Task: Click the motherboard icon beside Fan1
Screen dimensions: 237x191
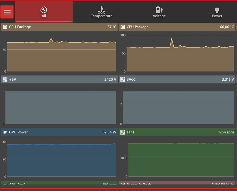Action: [123, 132]
